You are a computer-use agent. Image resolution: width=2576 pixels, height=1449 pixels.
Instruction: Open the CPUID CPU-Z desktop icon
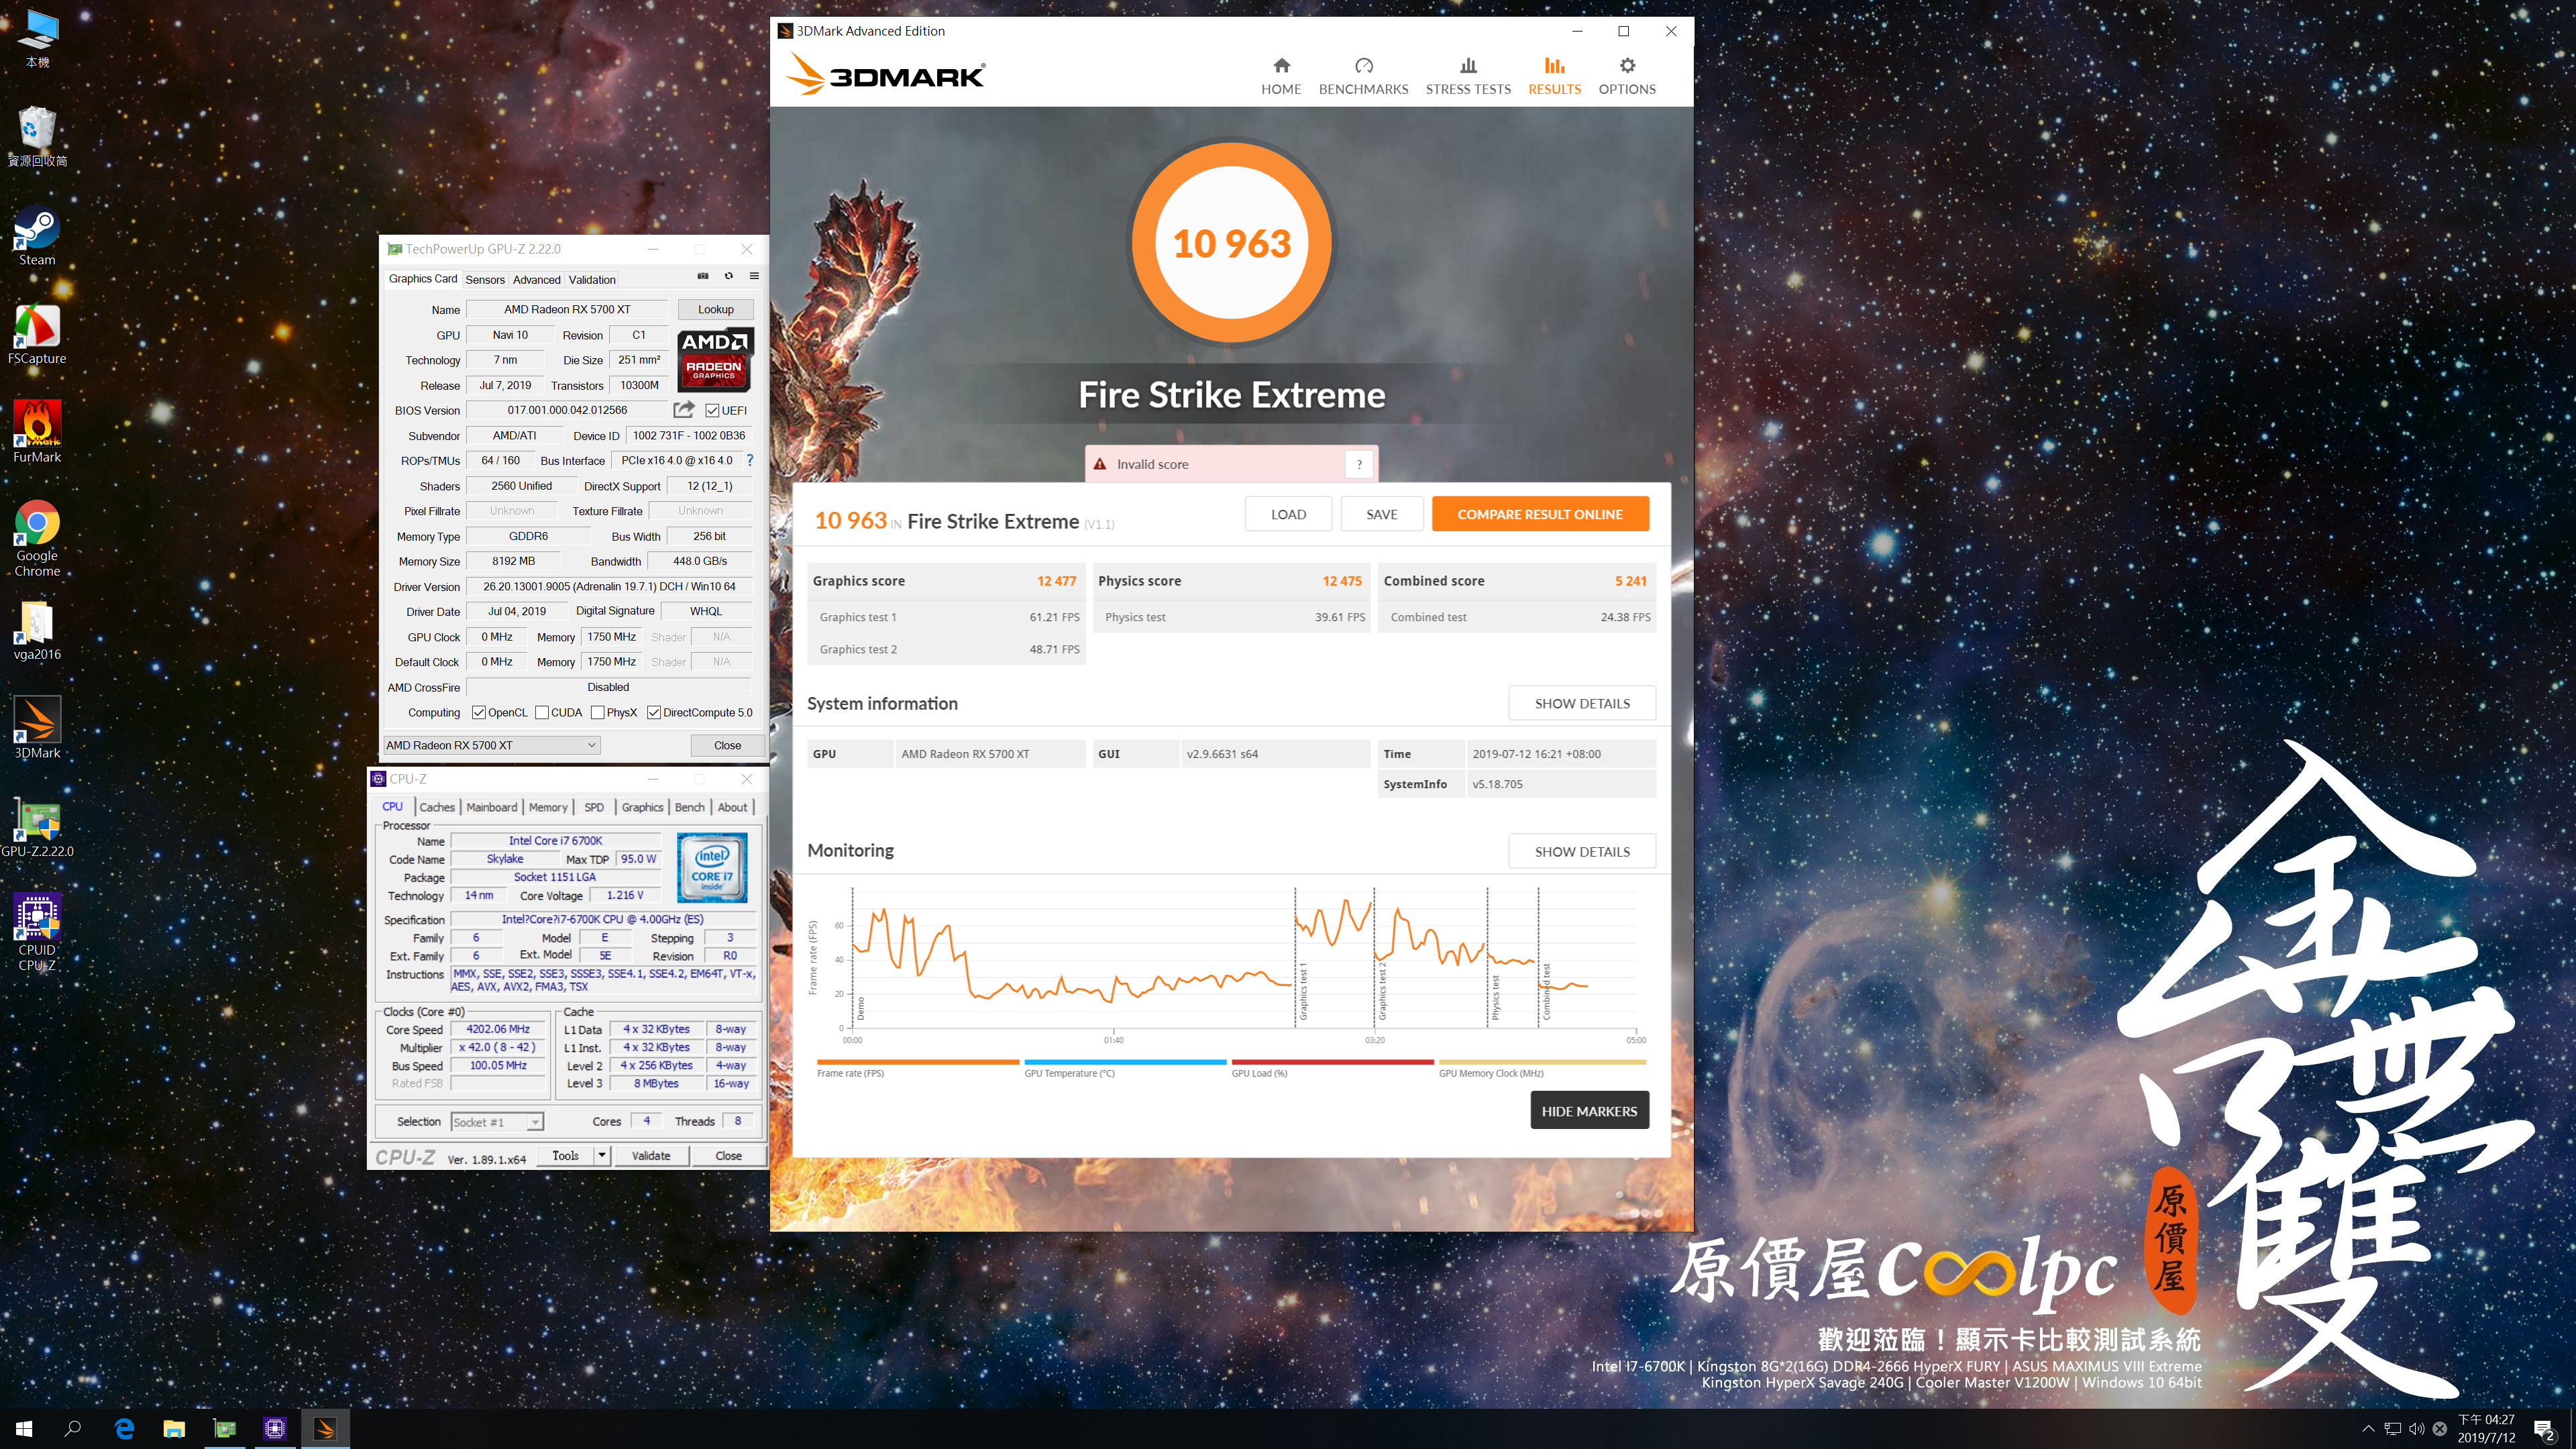[x=37, y=933]
